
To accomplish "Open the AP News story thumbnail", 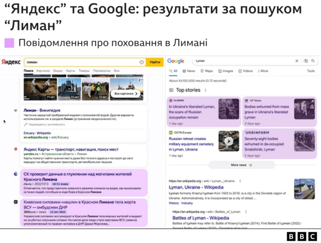I will point(304,109).
